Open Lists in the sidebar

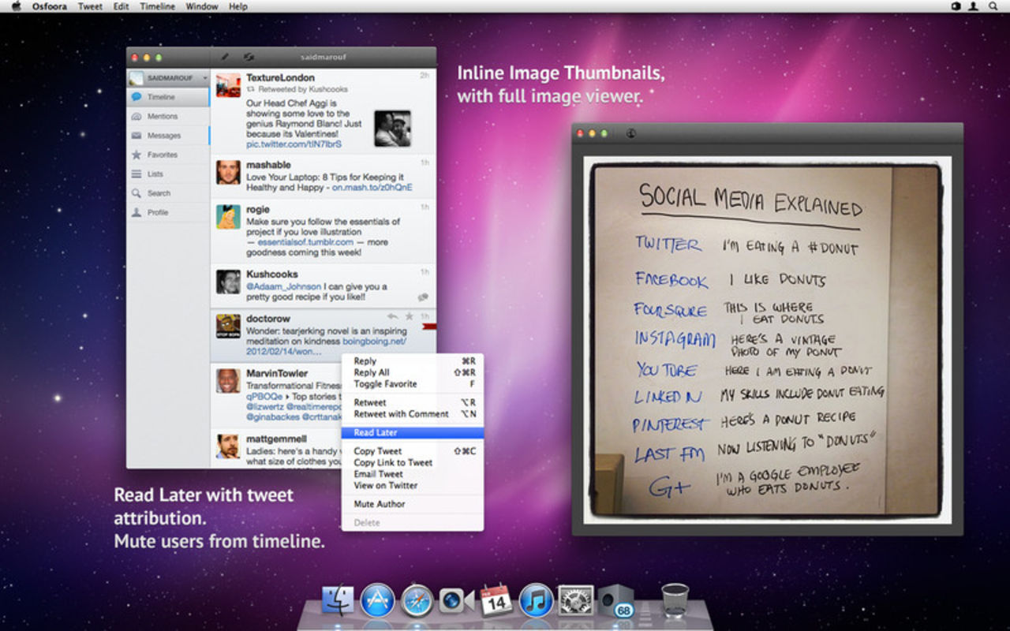155,174
